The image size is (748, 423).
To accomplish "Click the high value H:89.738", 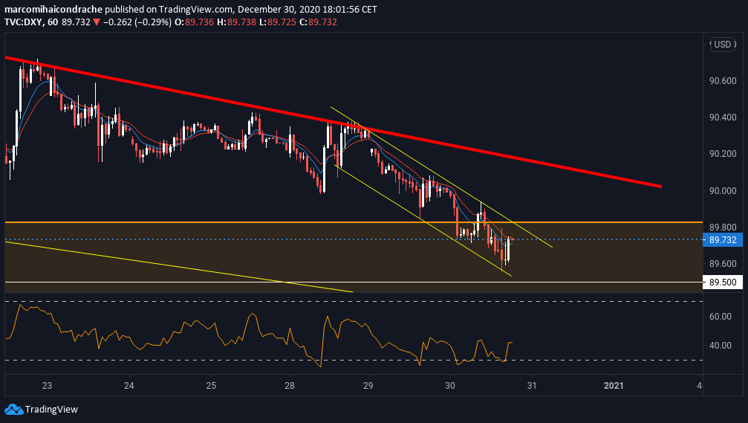I will point(237,22).
